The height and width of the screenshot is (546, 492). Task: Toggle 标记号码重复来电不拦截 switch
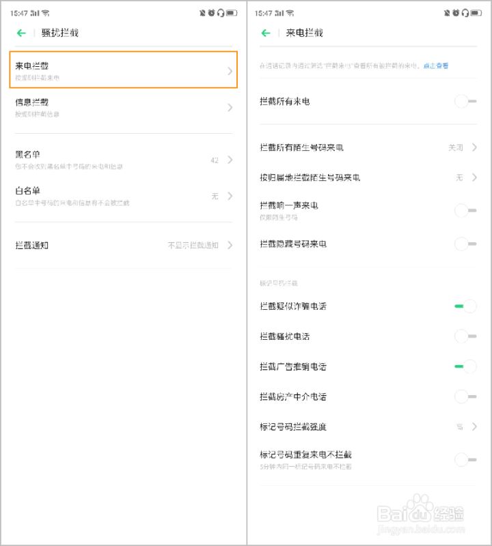click(x=465, y=459)
